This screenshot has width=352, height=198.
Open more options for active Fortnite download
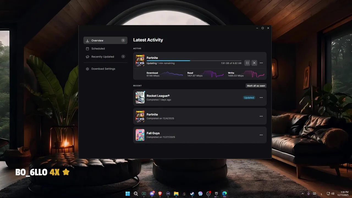tap(261, 63)
